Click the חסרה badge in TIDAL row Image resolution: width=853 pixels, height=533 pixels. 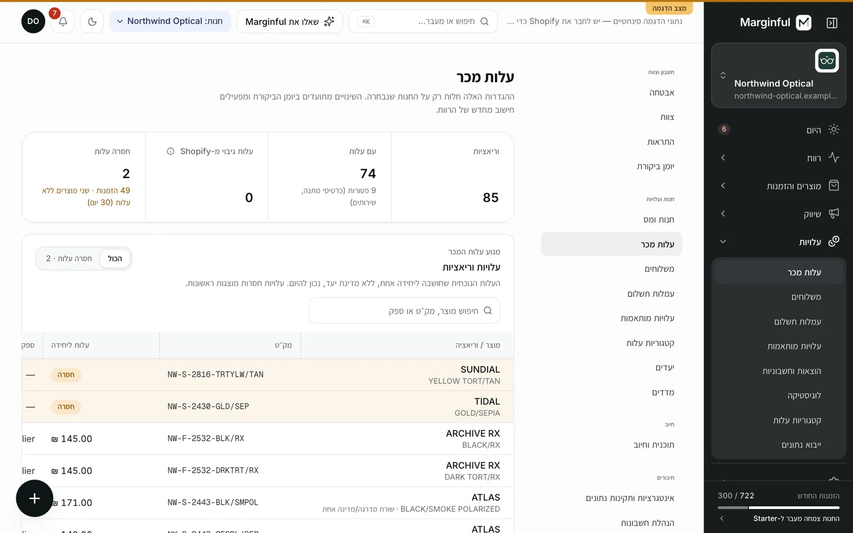point(66,407)
